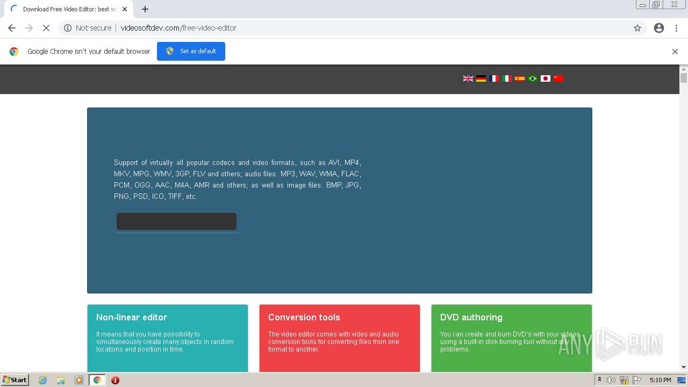Open Chrome three-dot menu
Viewport: 688px width, 387px height.
click(x=677, y=28)
